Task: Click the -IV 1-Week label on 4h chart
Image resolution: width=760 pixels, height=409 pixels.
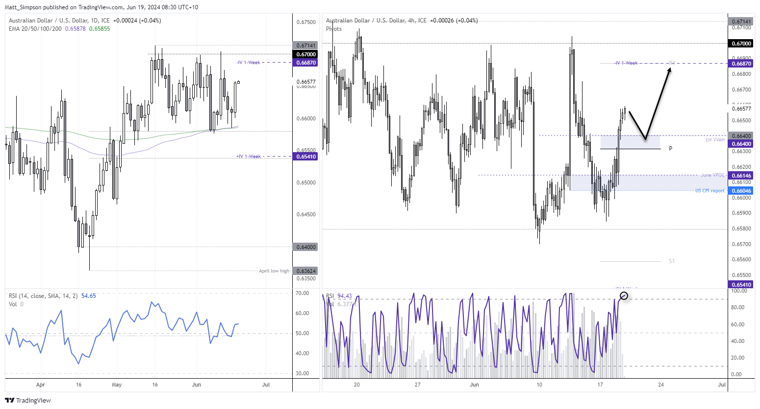Action: point(626,63)
